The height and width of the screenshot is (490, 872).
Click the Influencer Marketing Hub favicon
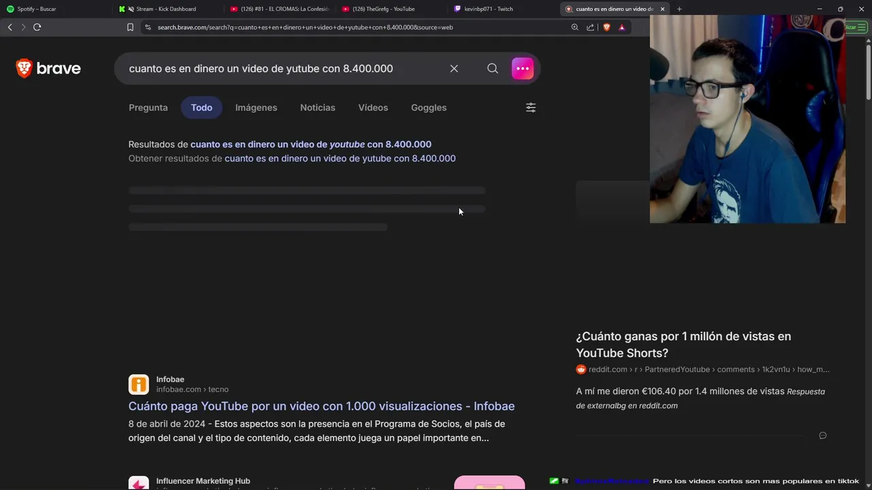138,483
